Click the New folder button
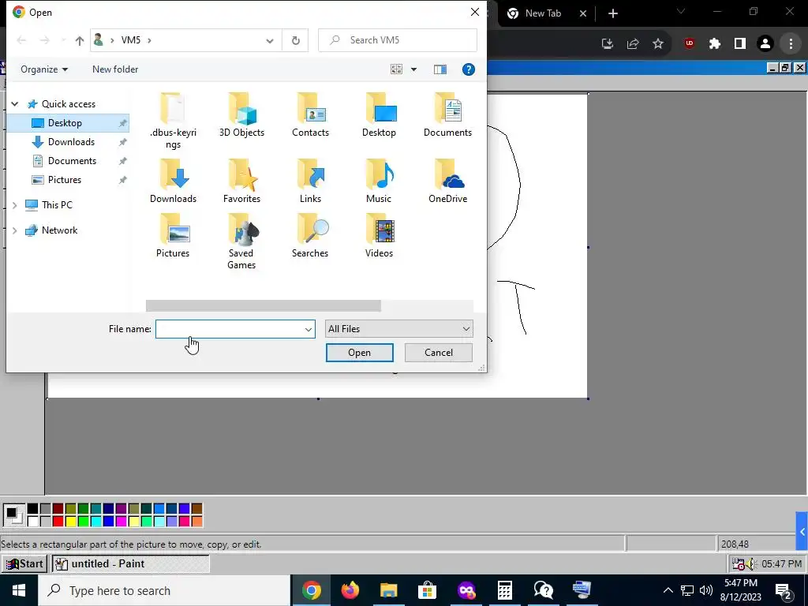The width and height of the screenshot is (808, 606). [x=115, y=69]
